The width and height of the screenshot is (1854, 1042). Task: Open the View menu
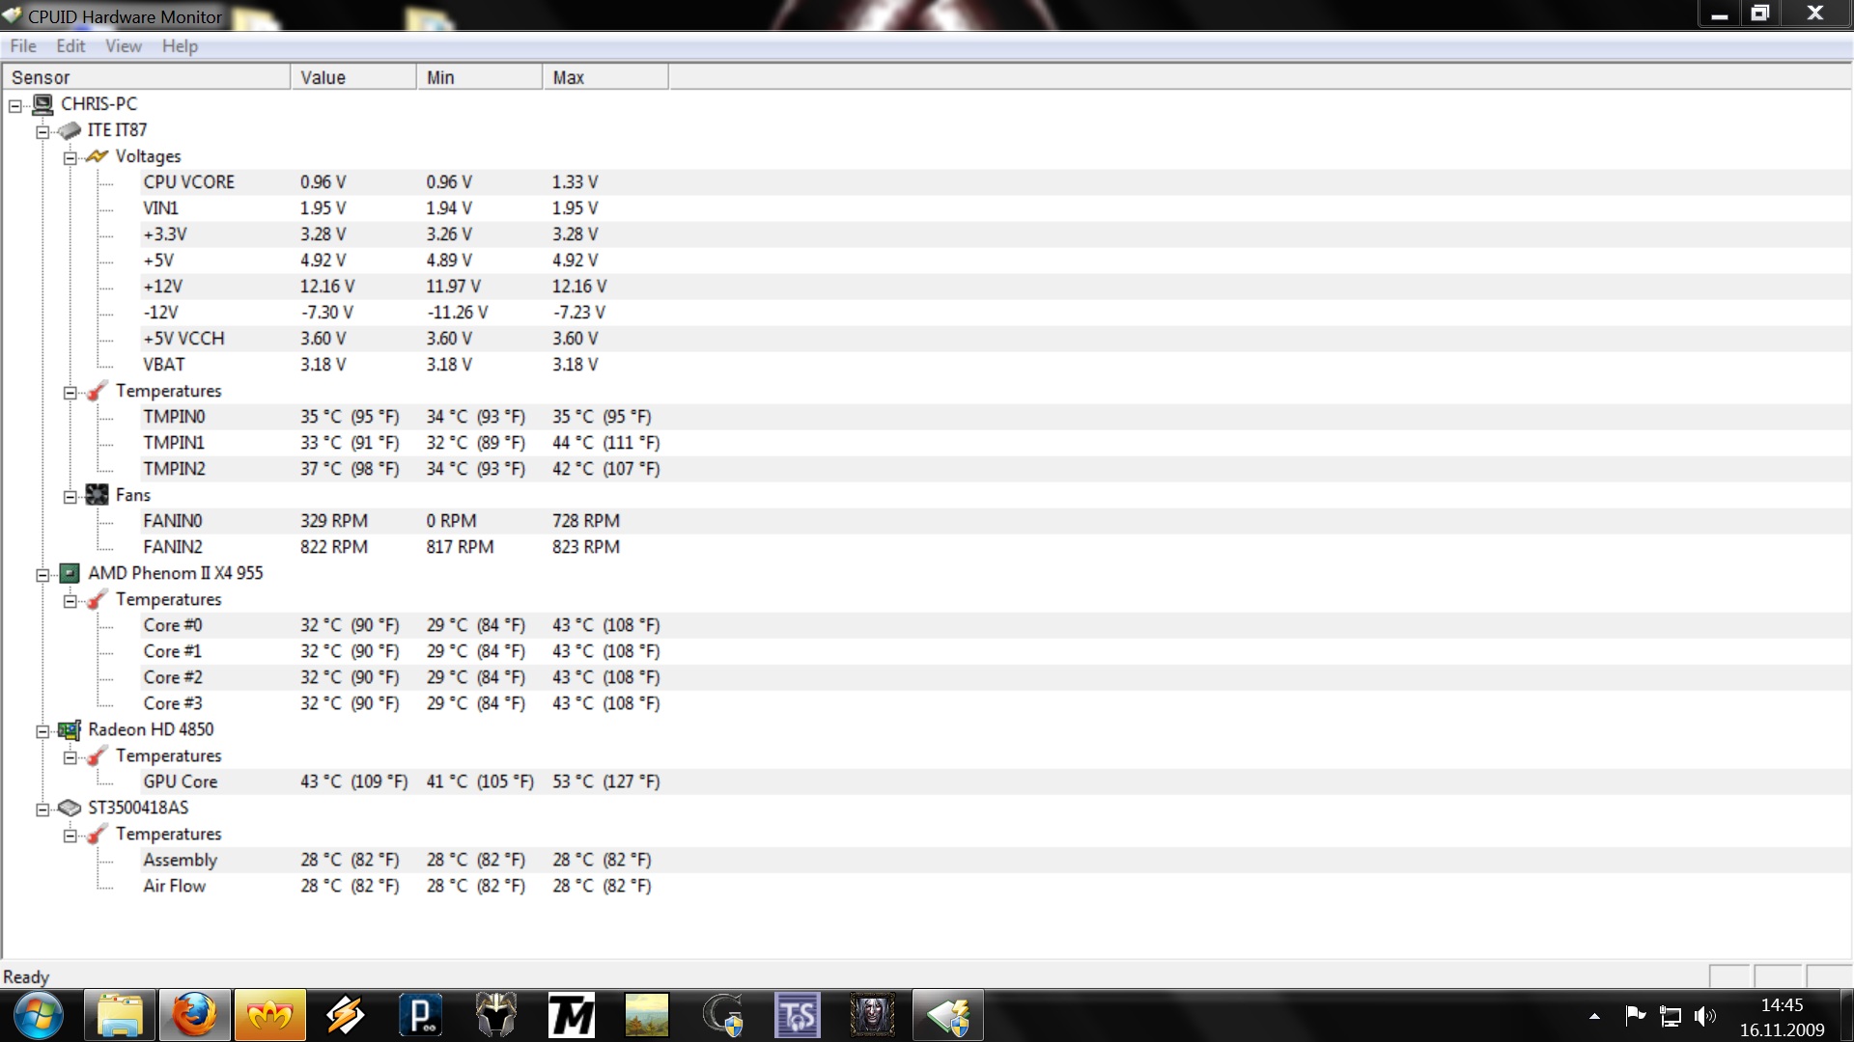124,46
